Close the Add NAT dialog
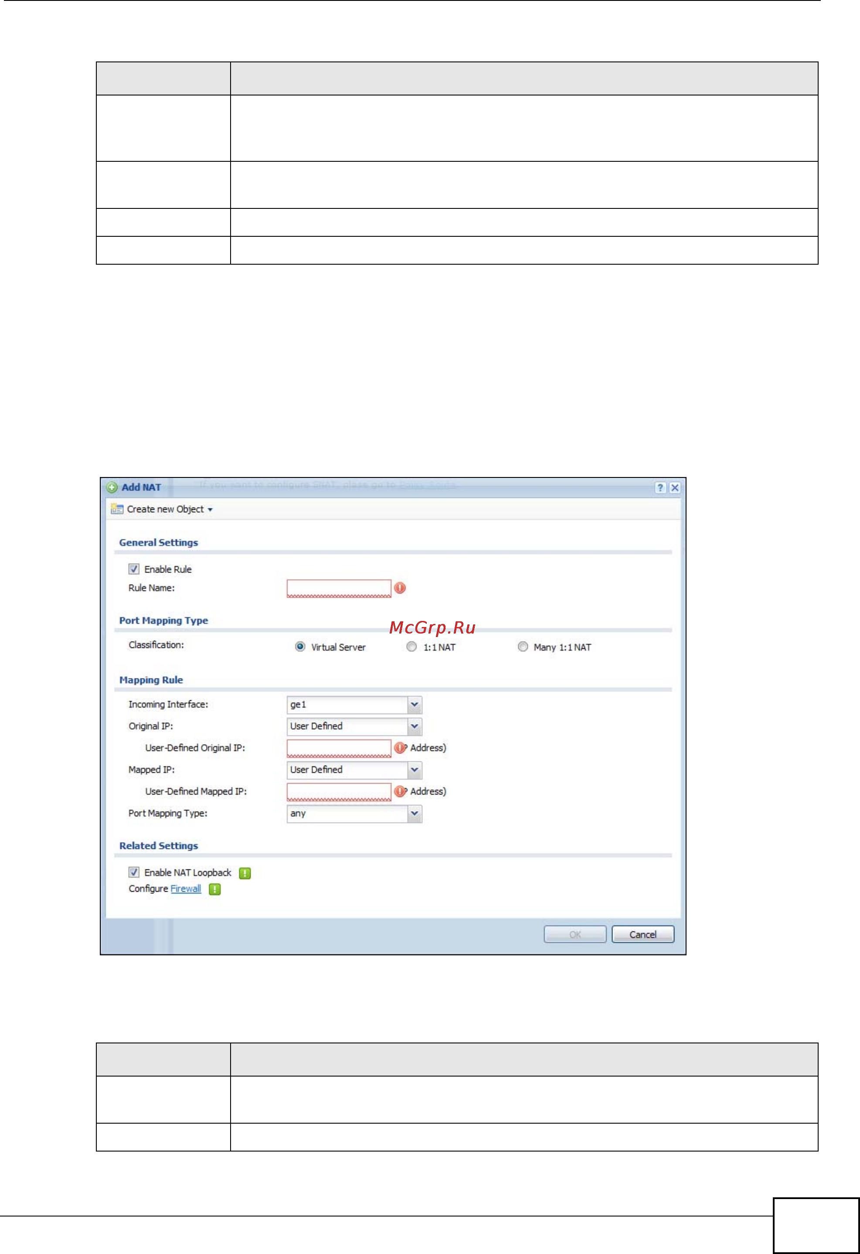 coord(674,488)
